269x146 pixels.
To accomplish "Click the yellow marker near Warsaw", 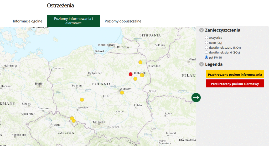I will coord(122,93).
